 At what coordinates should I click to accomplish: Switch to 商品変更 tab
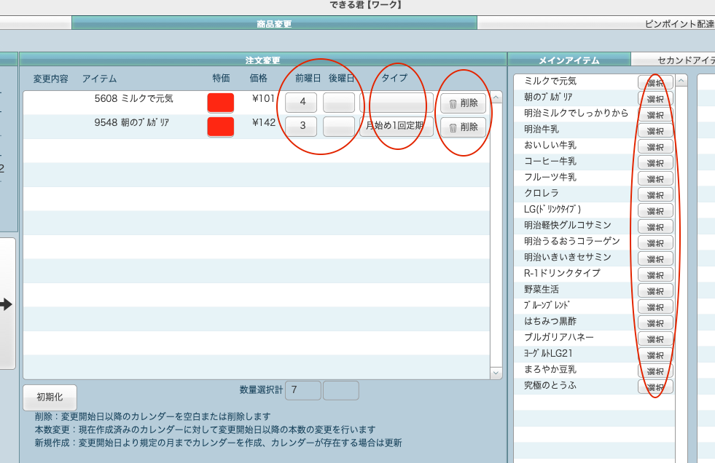pos(274,23)
